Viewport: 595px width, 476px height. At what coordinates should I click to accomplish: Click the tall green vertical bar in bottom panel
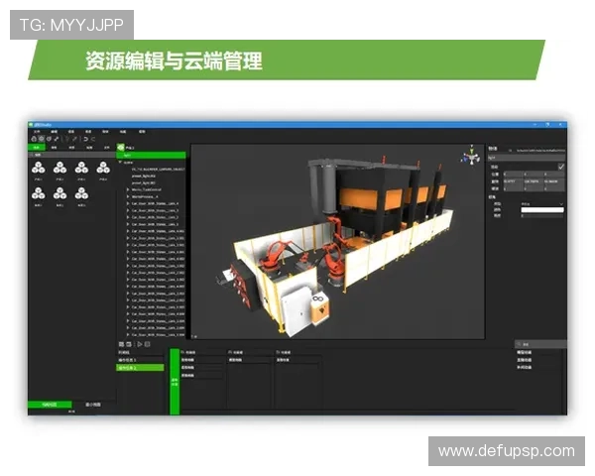click(175, 382)
